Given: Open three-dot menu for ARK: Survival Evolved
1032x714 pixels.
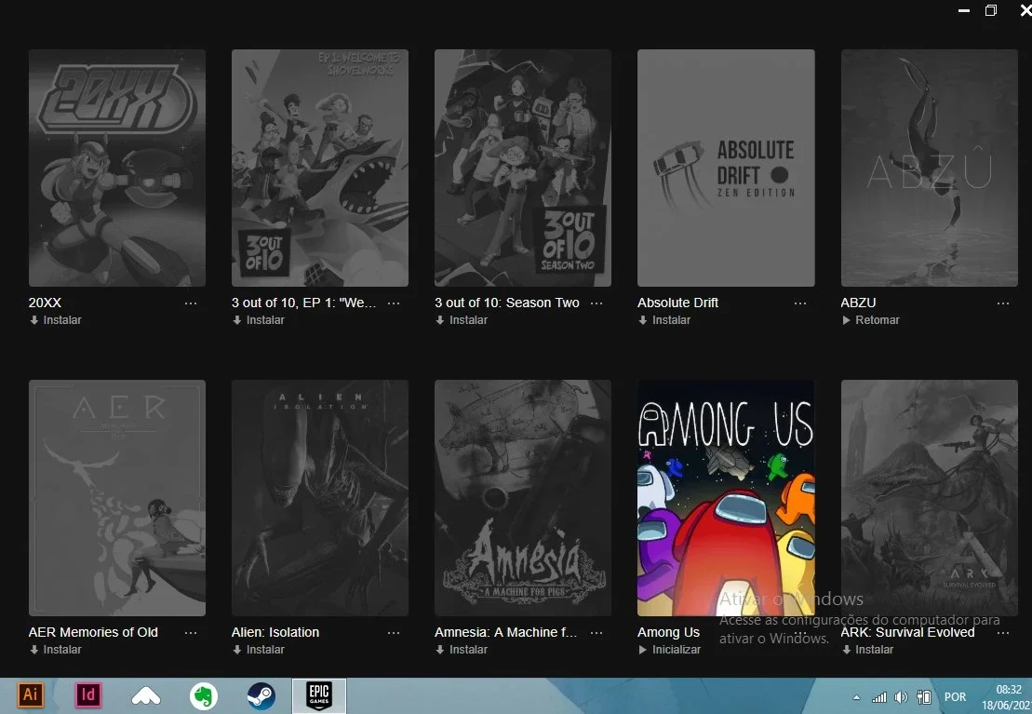Looking at the screenshot, I should 1003,632.
